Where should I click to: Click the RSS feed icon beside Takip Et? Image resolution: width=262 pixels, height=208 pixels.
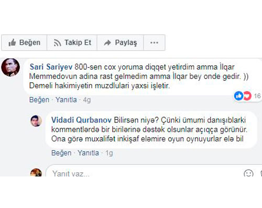57,43
